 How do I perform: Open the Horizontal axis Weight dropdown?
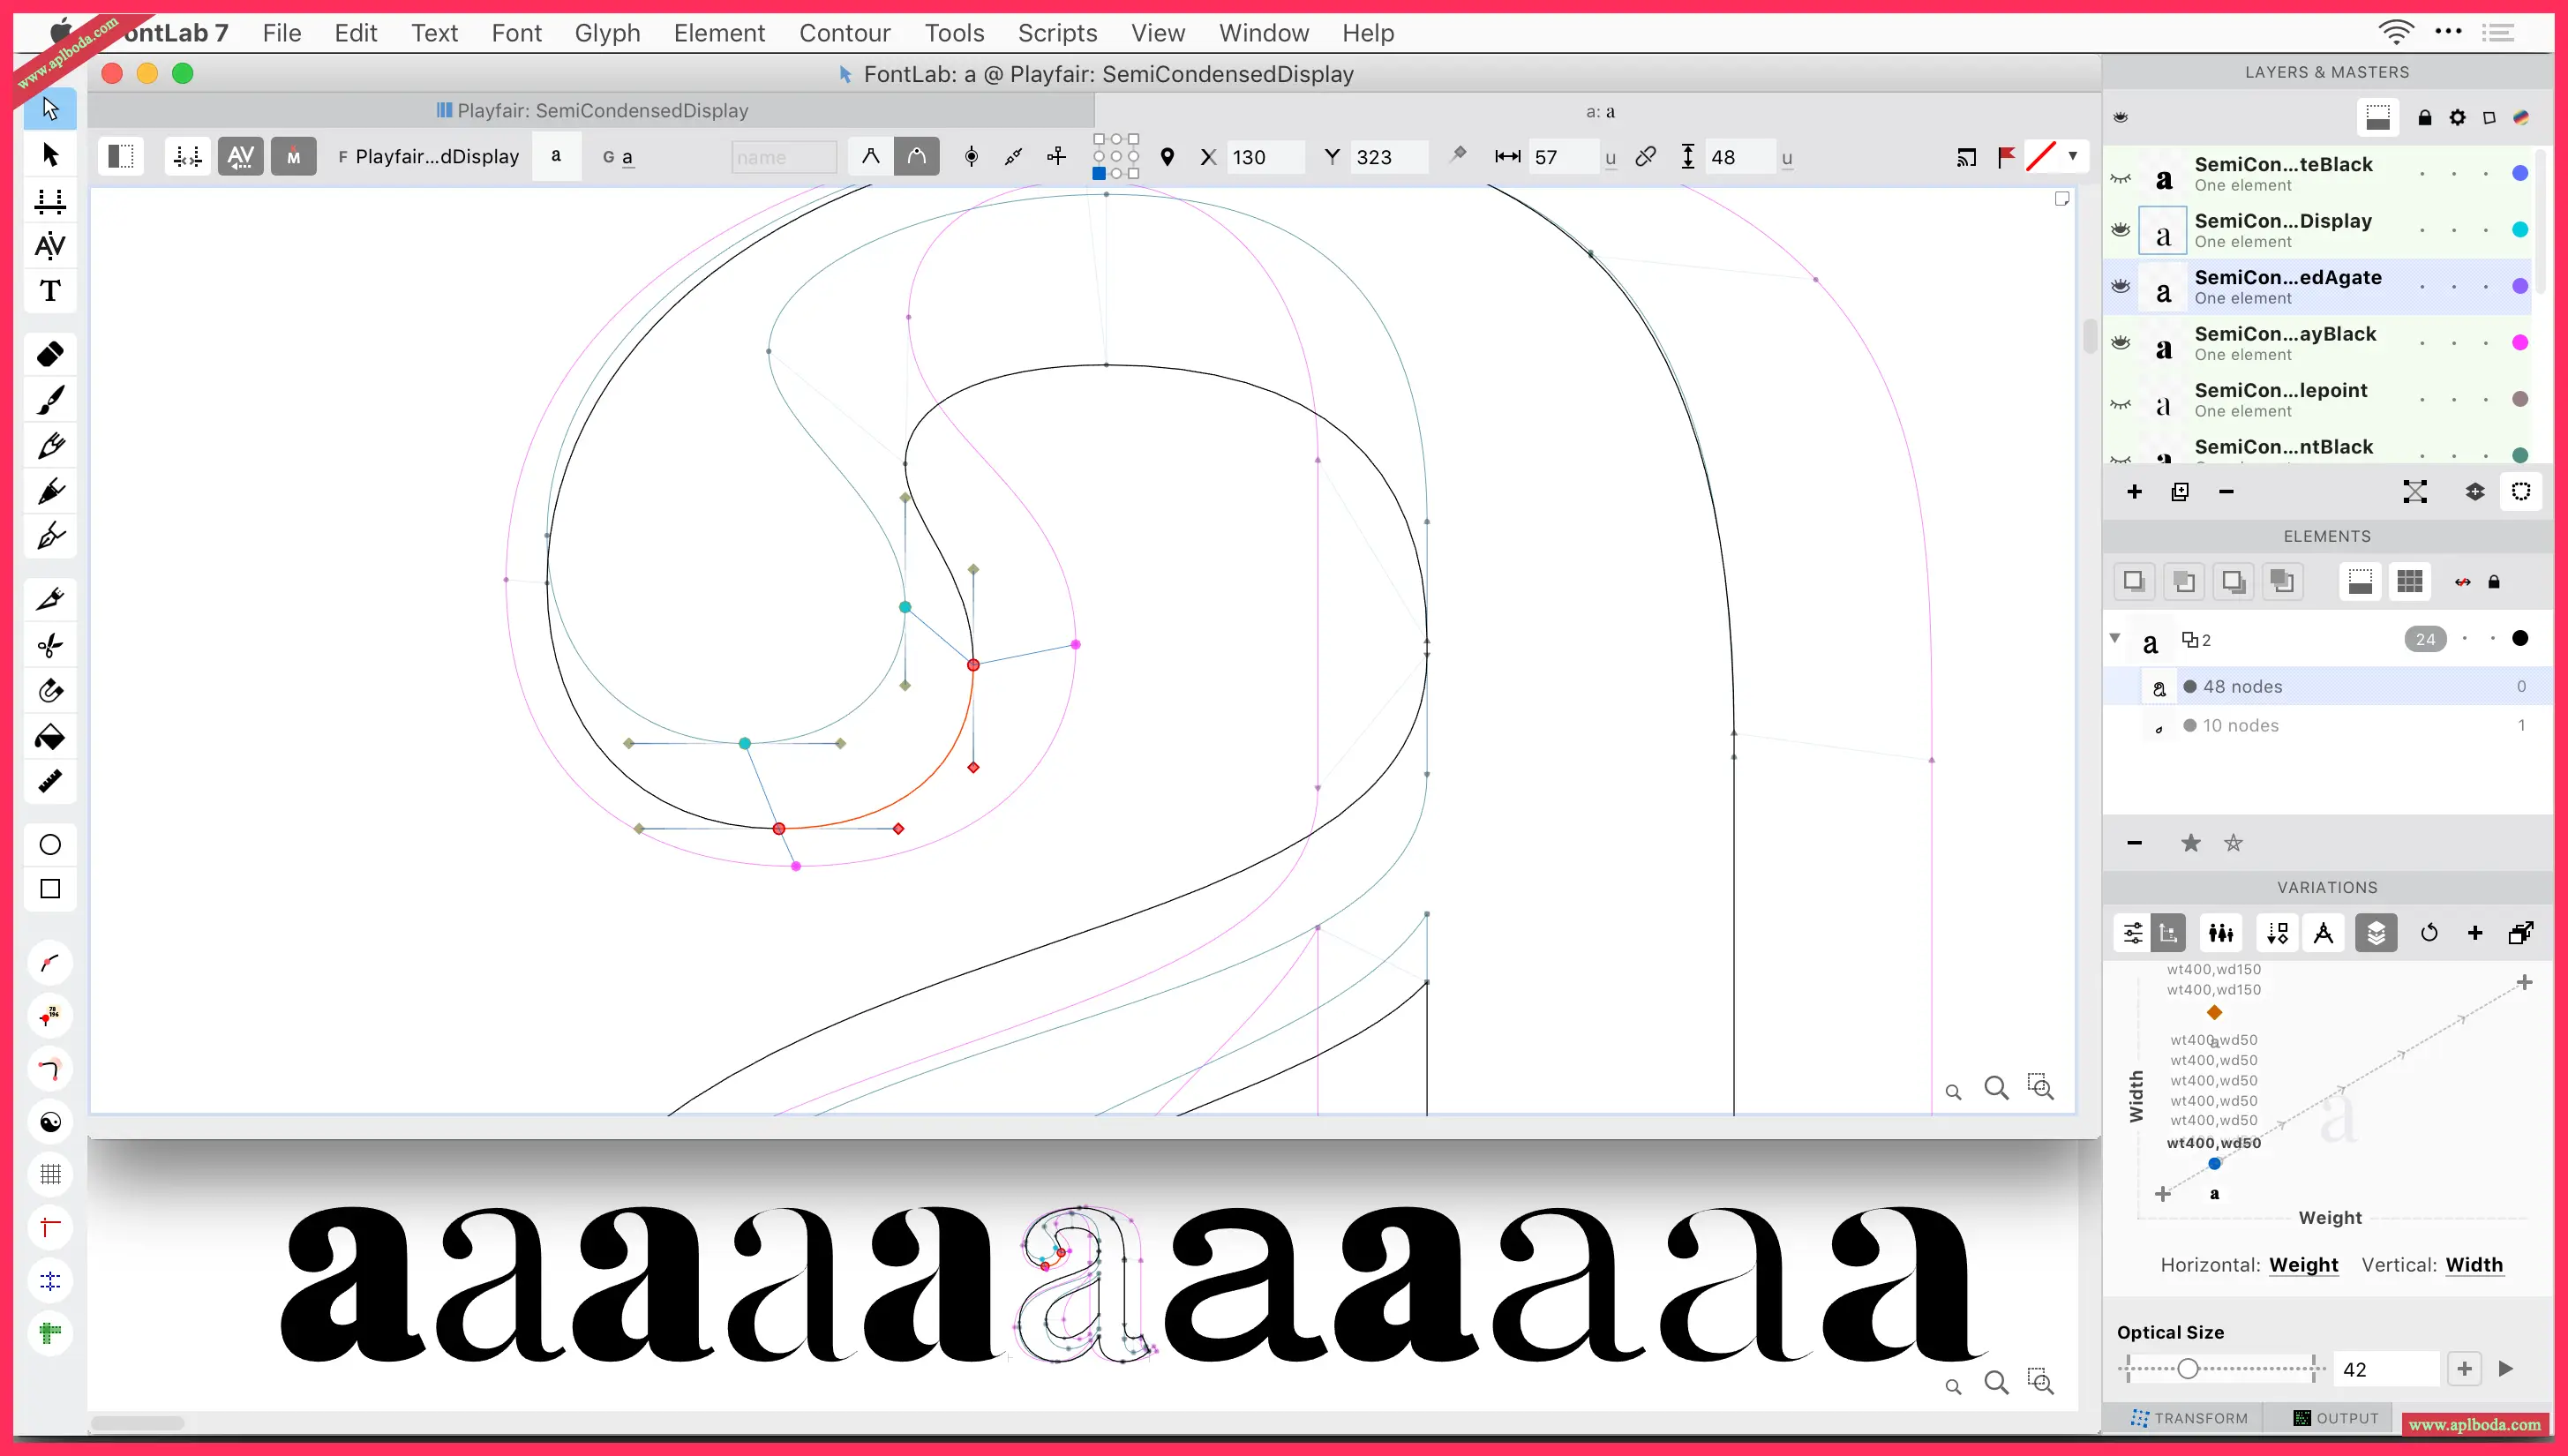point(2303,1265)
